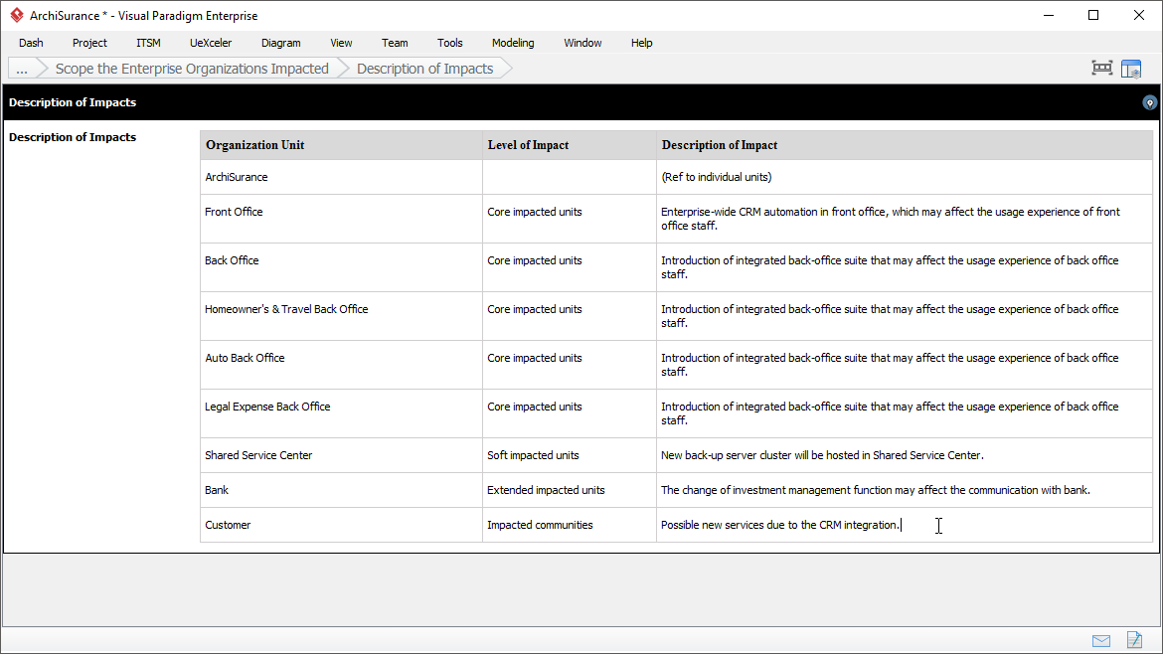Select the Front Office organization unit cell
This screenshot has height=654, width=1163.
[x=341, y=219]
